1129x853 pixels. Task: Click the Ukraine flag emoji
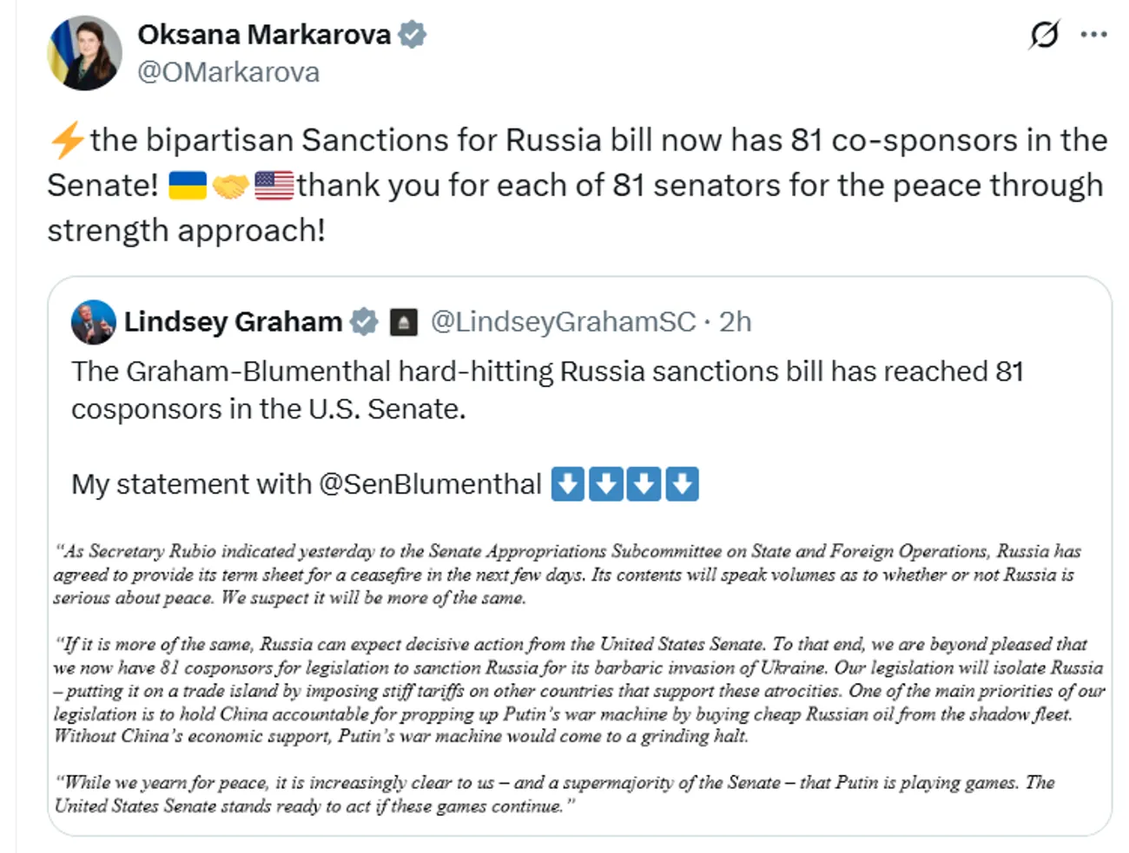tap(187, 186)
